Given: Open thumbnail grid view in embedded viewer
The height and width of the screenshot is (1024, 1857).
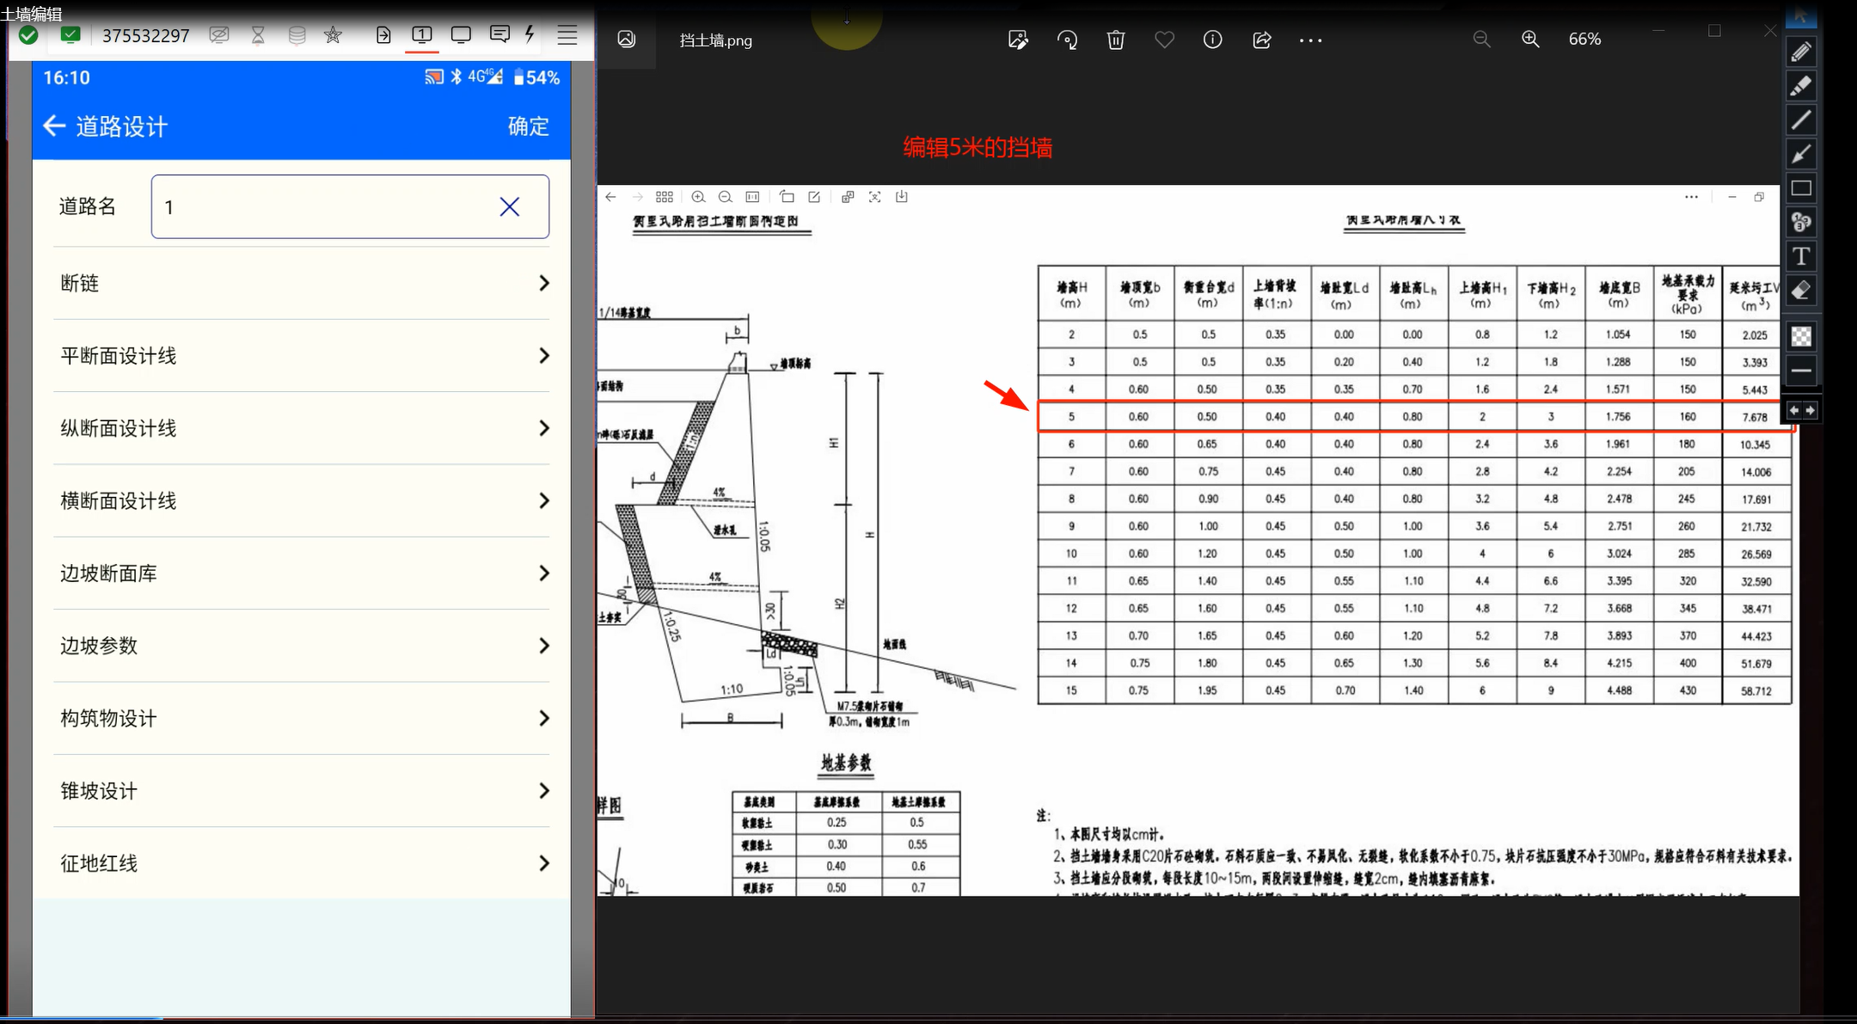Looking at the screenshot, I should [665, 197].
